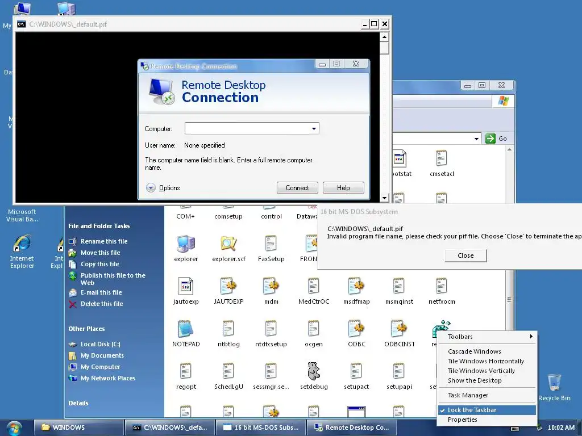This screenshot has height=436, width=582.
Task: Select the ntbtlog file icon
Action: [x=228, y=329]
